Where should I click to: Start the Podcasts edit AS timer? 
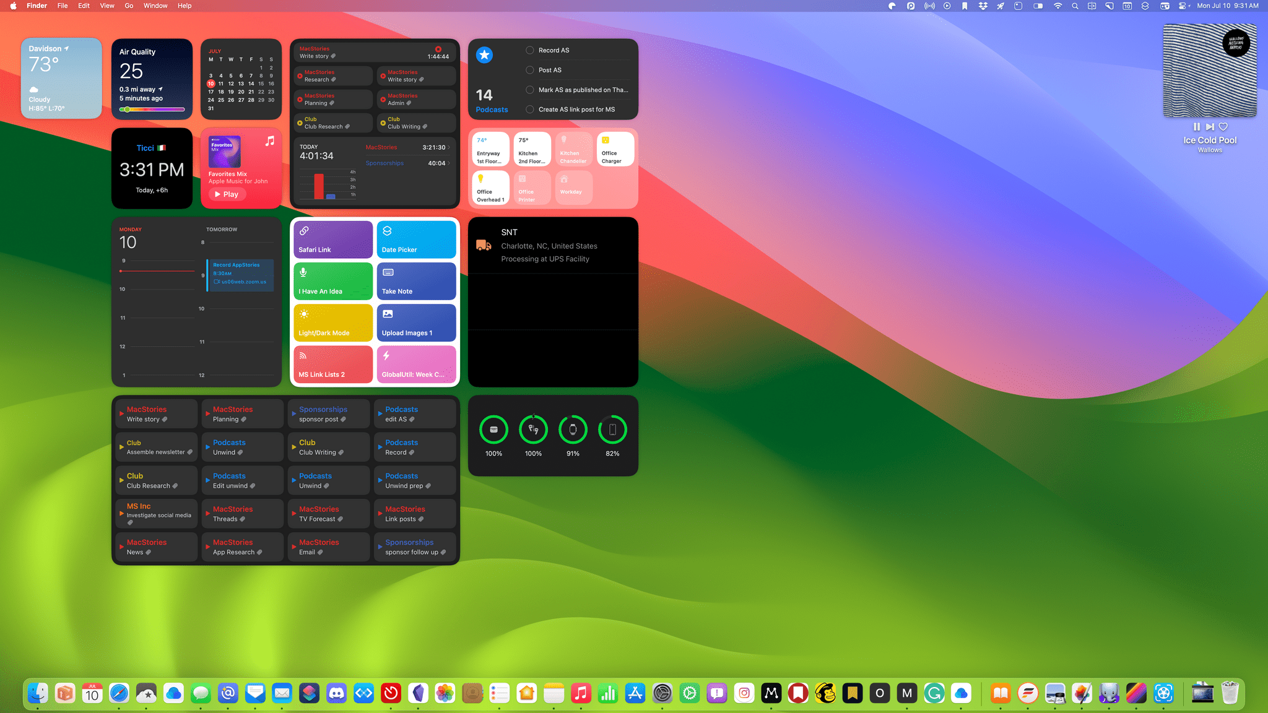(x=415, y=413)
